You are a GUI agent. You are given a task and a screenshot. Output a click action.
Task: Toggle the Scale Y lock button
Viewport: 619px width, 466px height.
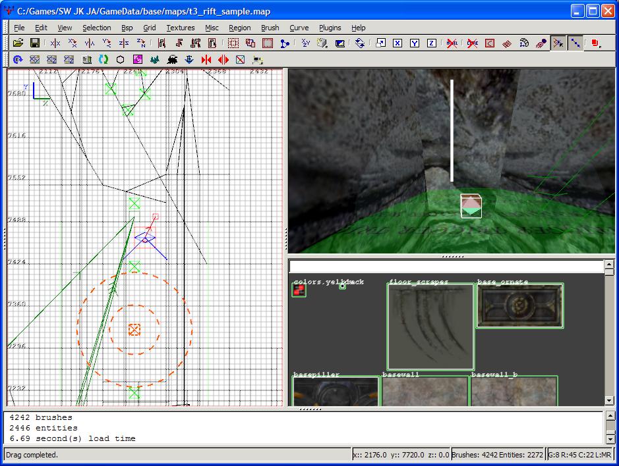coord(415,43)
